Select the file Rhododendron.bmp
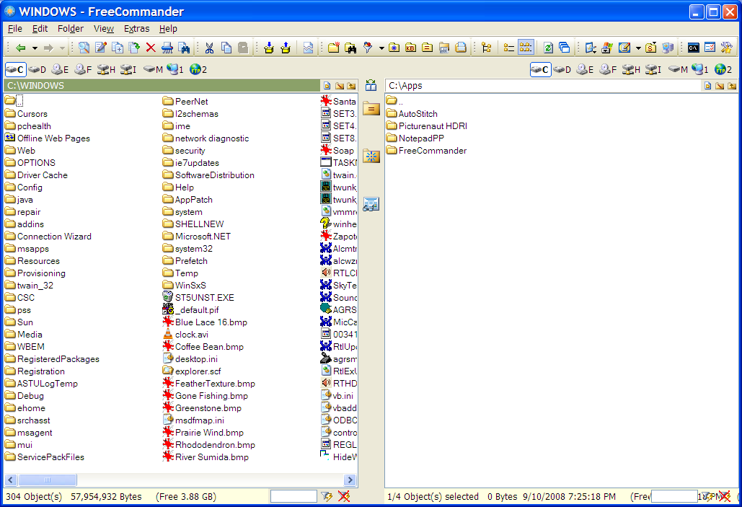Viewport: 742px width, 507px height. click(x=208, y=445)
